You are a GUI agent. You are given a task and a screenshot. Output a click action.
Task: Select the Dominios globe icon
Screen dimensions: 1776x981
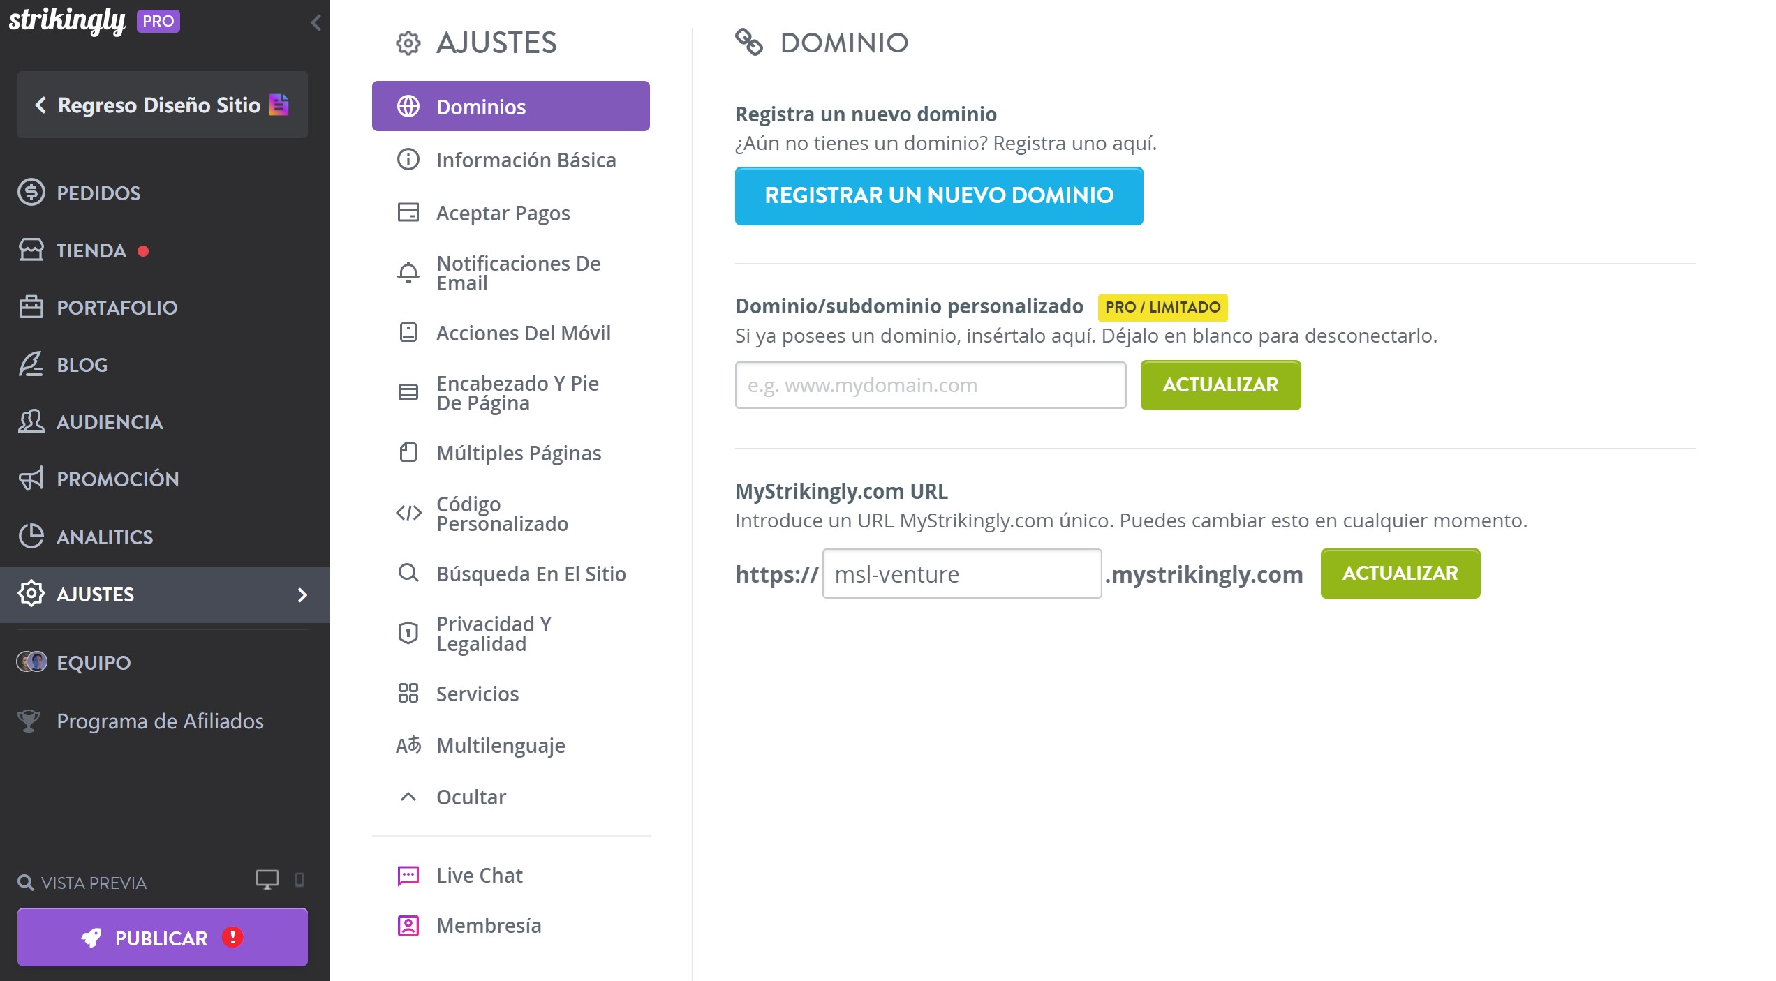[409, 106]
